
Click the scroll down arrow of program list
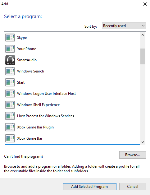(x=143, y=142)
